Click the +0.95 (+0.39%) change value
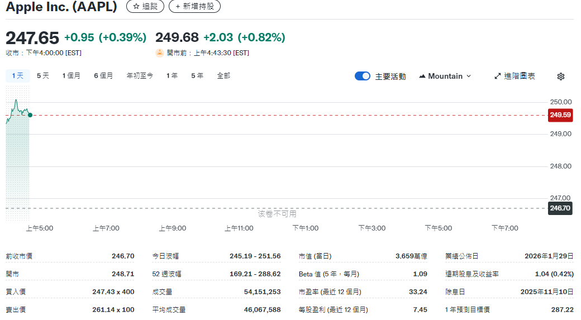This screenshot has height=320, width=581. [105, 37]
